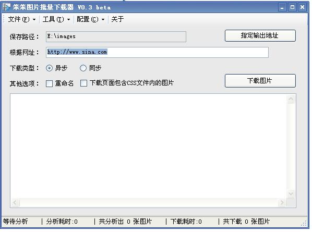The height and width of the screenshot is (232, 312).
Task: Click the 下载耗时:0 status entry
Action: [x=186, y=222]
